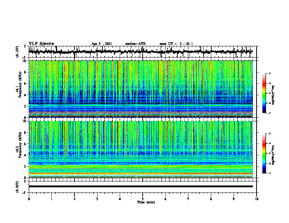Click time-axis tick label '2'
289x223 pixels.
coord(74,199)
